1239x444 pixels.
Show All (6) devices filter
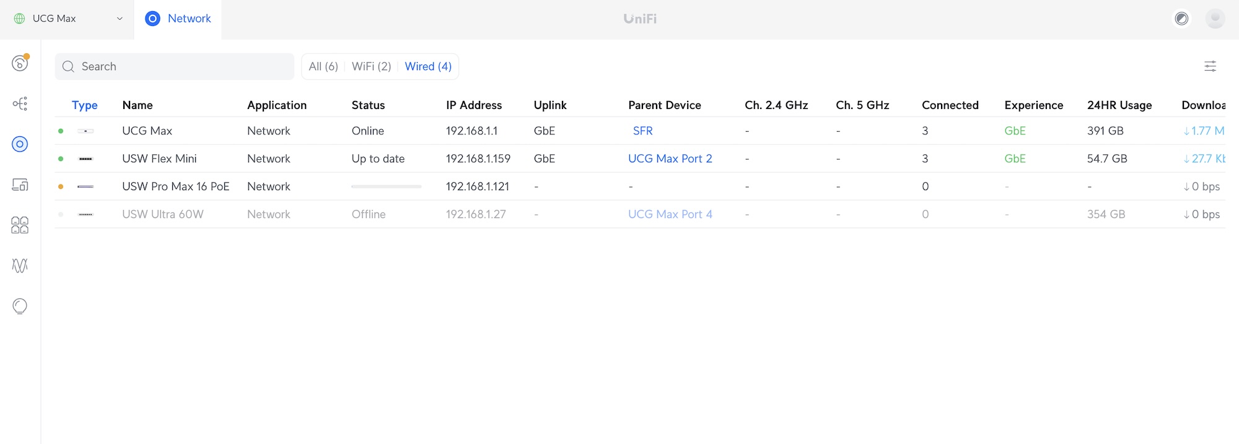point(323,67)
